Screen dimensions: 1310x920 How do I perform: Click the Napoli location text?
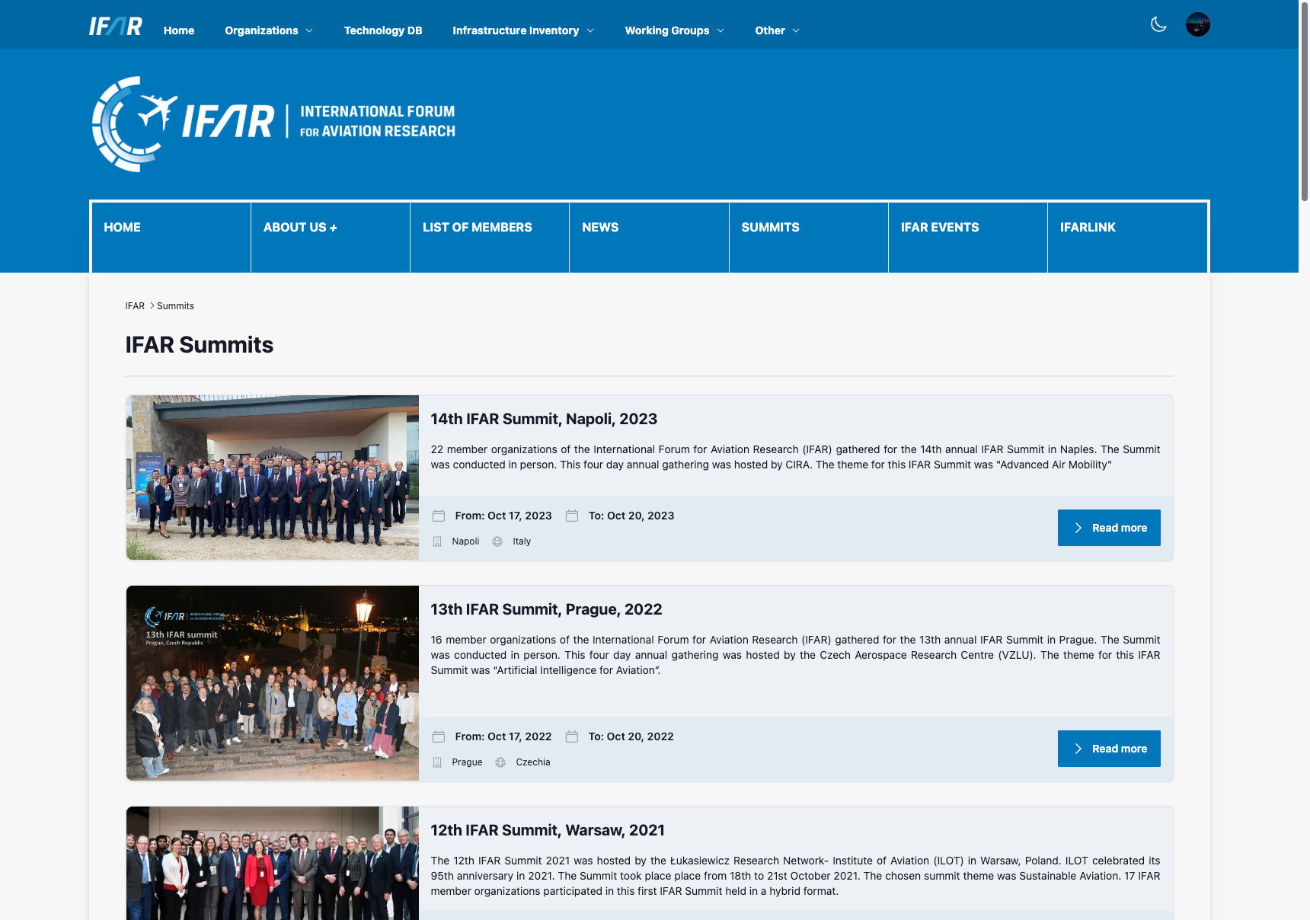[465, 541]
